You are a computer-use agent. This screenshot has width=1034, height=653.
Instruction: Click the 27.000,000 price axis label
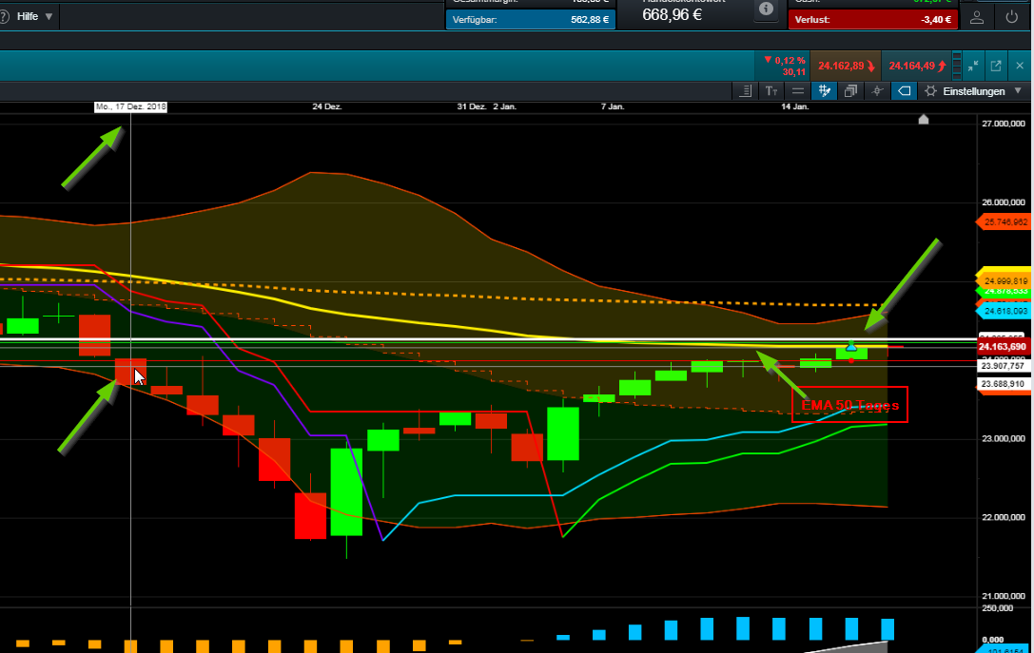click(1003, 124)
